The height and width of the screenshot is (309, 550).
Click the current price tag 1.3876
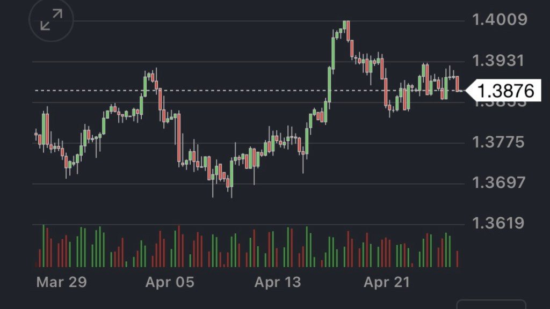point(505,91)
